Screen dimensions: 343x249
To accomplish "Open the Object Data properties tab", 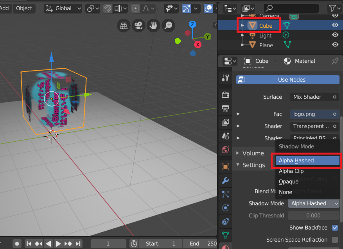I will point(225,235).
